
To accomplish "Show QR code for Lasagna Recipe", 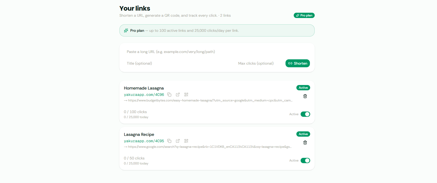I will click(186, 141).
